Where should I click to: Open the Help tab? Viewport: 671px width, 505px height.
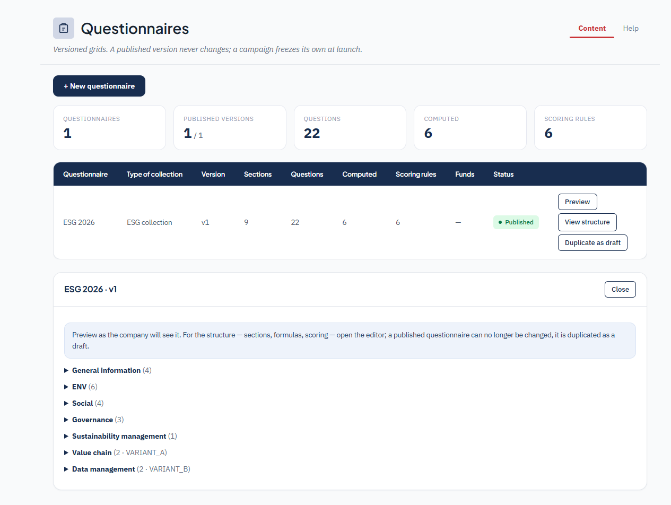(631, 29)
